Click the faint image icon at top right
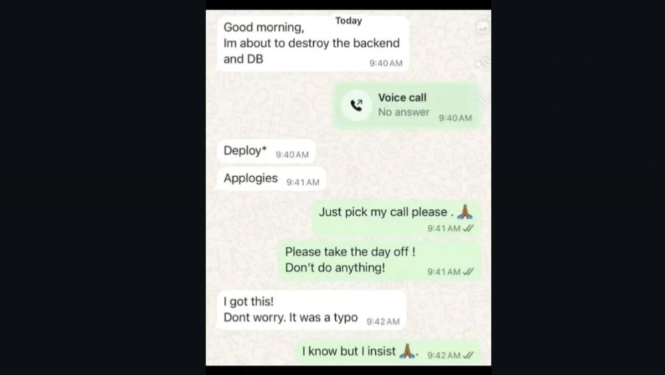Screen dimensions: 665x375 [482, 27]
